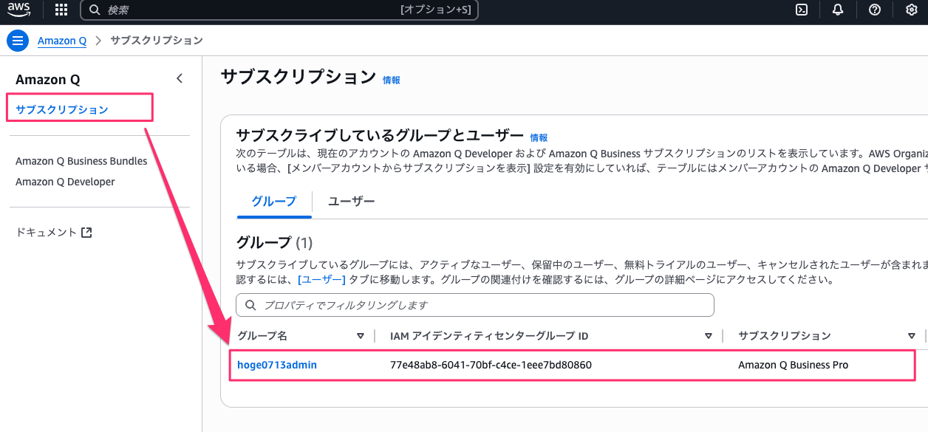The image size is (928, 432).
Task: Click the グループ (1) table heading
Action: [274, 242]
